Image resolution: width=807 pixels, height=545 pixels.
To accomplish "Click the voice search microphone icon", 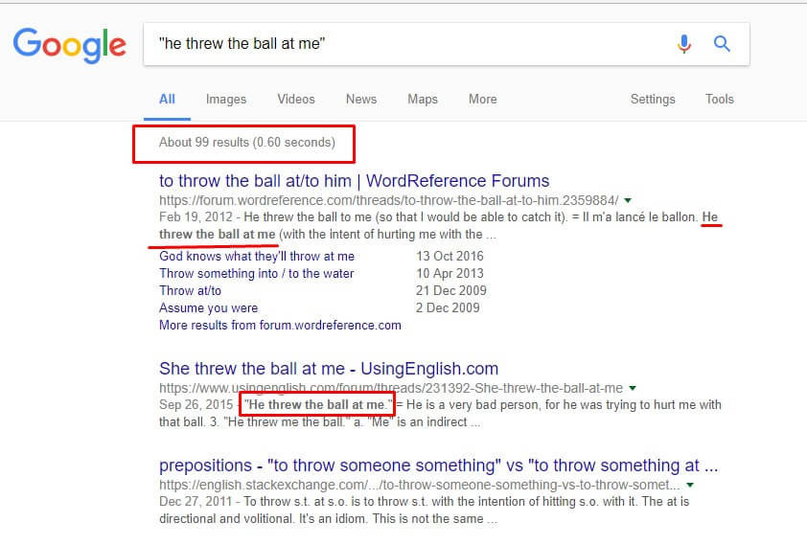I will click(684, 44).
